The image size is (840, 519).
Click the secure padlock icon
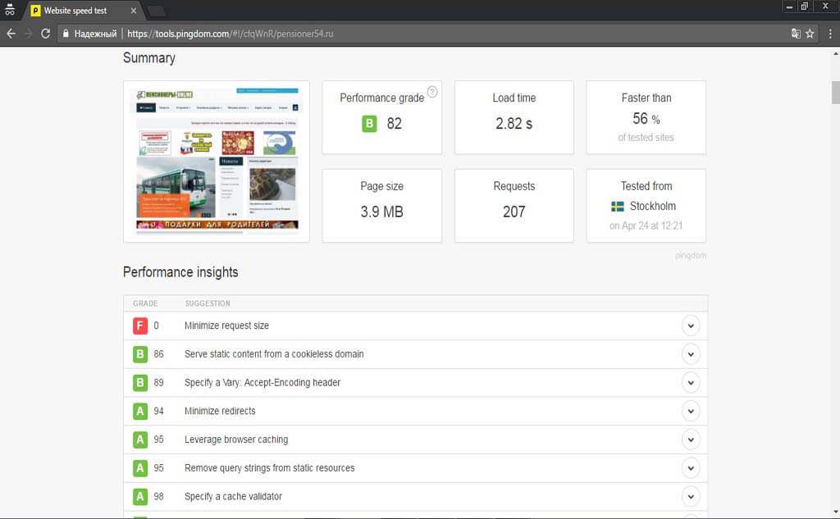click(65, 34)
